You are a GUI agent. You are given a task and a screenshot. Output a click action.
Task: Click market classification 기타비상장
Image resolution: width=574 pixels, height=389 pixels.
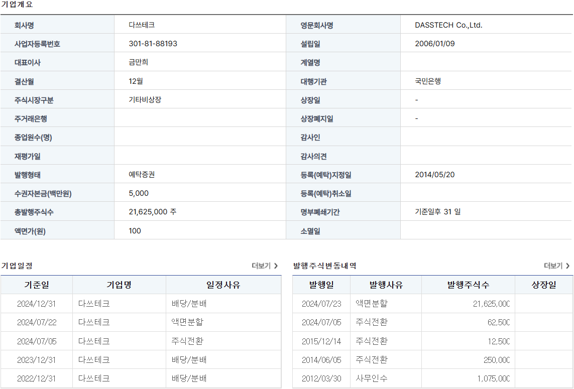click(x=145, y=99)
